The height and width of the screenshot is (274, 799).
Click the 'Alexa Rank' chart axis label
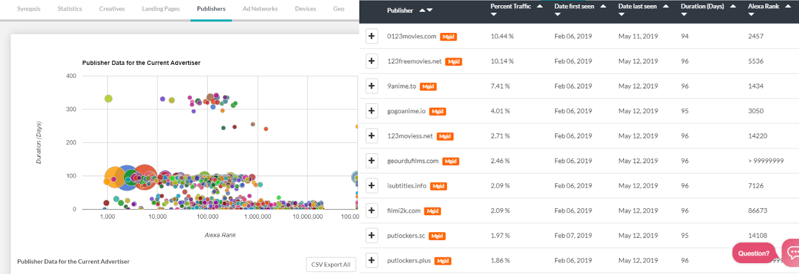[220, 235]
